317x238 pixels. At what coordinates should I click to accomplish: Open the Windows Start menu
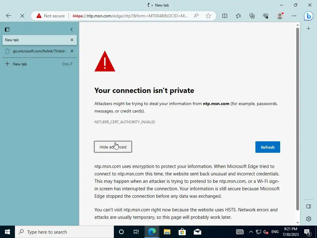click(7, 232)
